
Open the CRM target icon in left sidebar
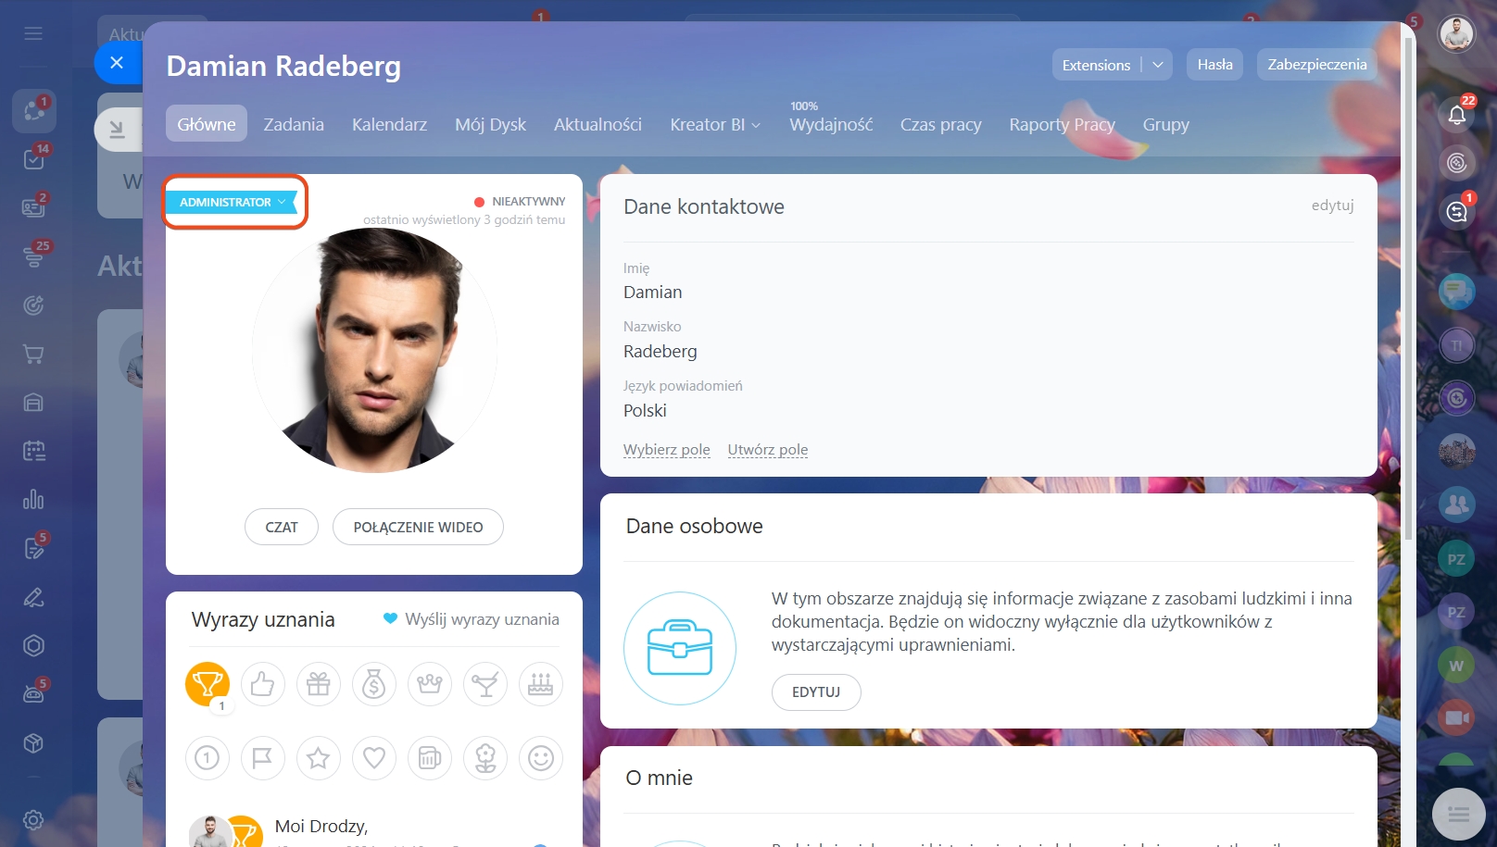[33, 305]
